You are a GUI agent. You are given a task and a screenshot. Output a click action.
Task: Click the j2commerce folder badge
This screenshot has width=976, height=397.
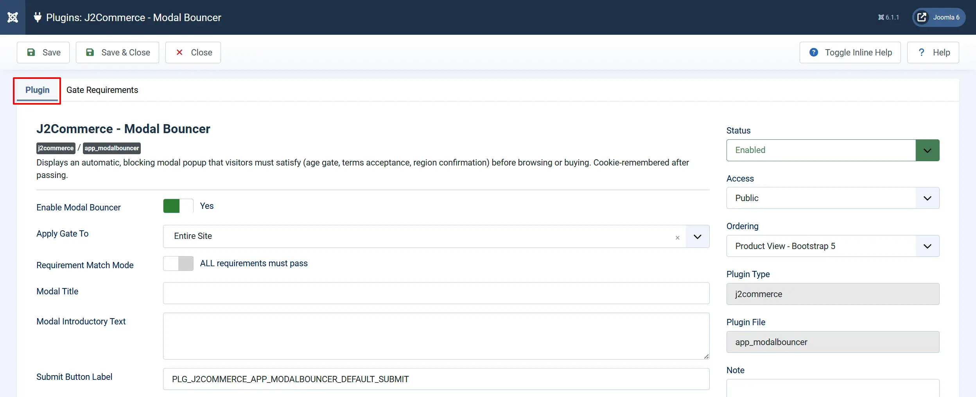(56, 148)
